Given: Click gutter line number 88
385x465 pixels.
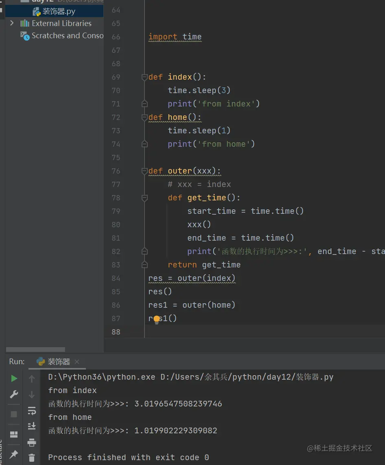Looking at the screenshot, I should point(116,332).
